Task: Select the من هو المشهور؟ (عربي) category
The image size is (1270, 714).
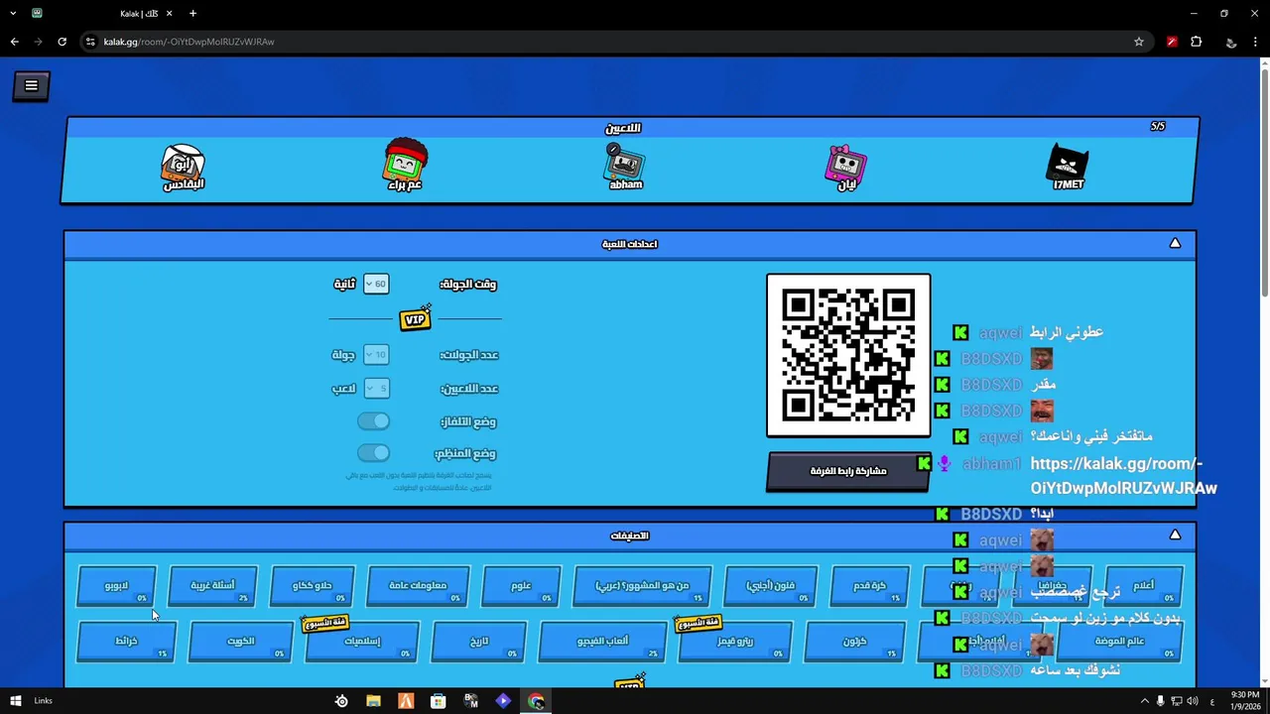Action: pos(642,585)
